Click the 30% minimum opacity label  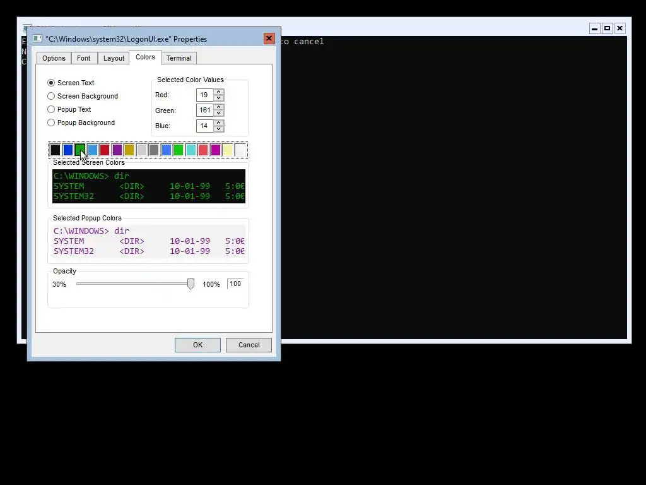(59, 284)
